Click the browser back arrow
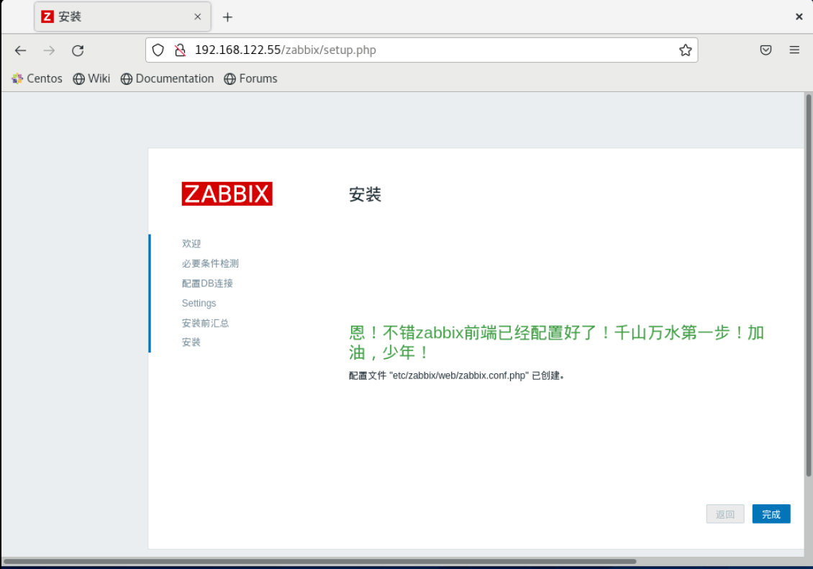This screenshot has height=569, width=813. [20, 50]
